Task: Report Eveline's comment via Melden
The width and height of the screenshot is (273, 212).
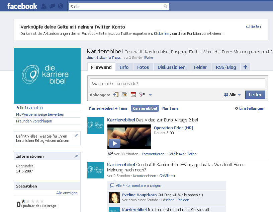Action: point(183,200)
